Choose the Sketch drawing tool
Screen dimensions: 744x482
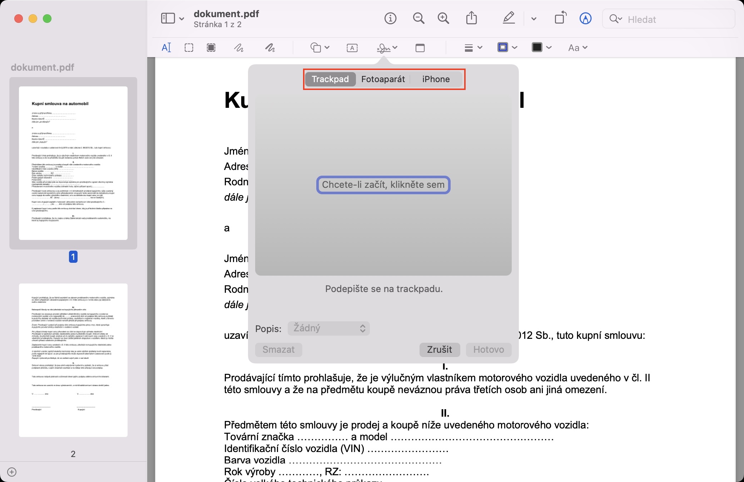239,47
